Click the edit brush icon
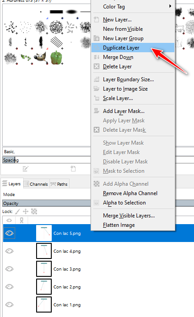This screenshot has width=194, height=317. (25, 169)
